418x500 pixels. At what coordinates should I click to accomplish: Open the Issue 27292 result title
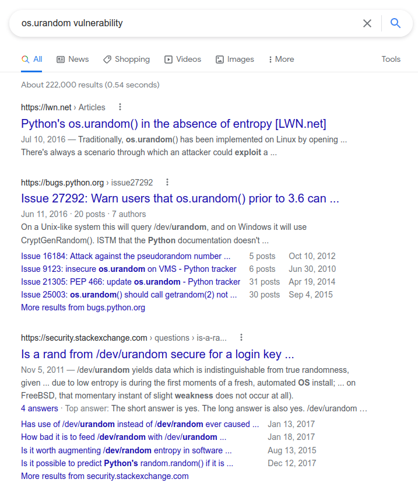pyautogui.click(x=180, y=198)
